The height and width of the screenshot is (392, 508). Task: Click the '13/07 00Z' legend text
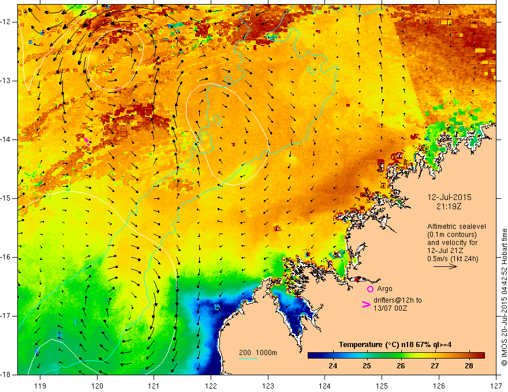pyautogui.click(x=390, y=308)
